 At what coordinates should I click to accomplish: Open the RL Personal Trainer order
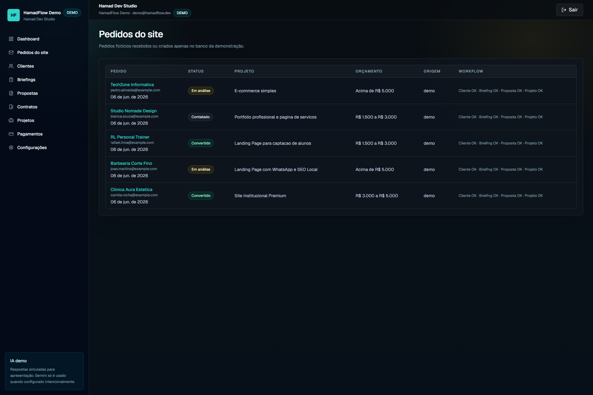pos(130,137)
